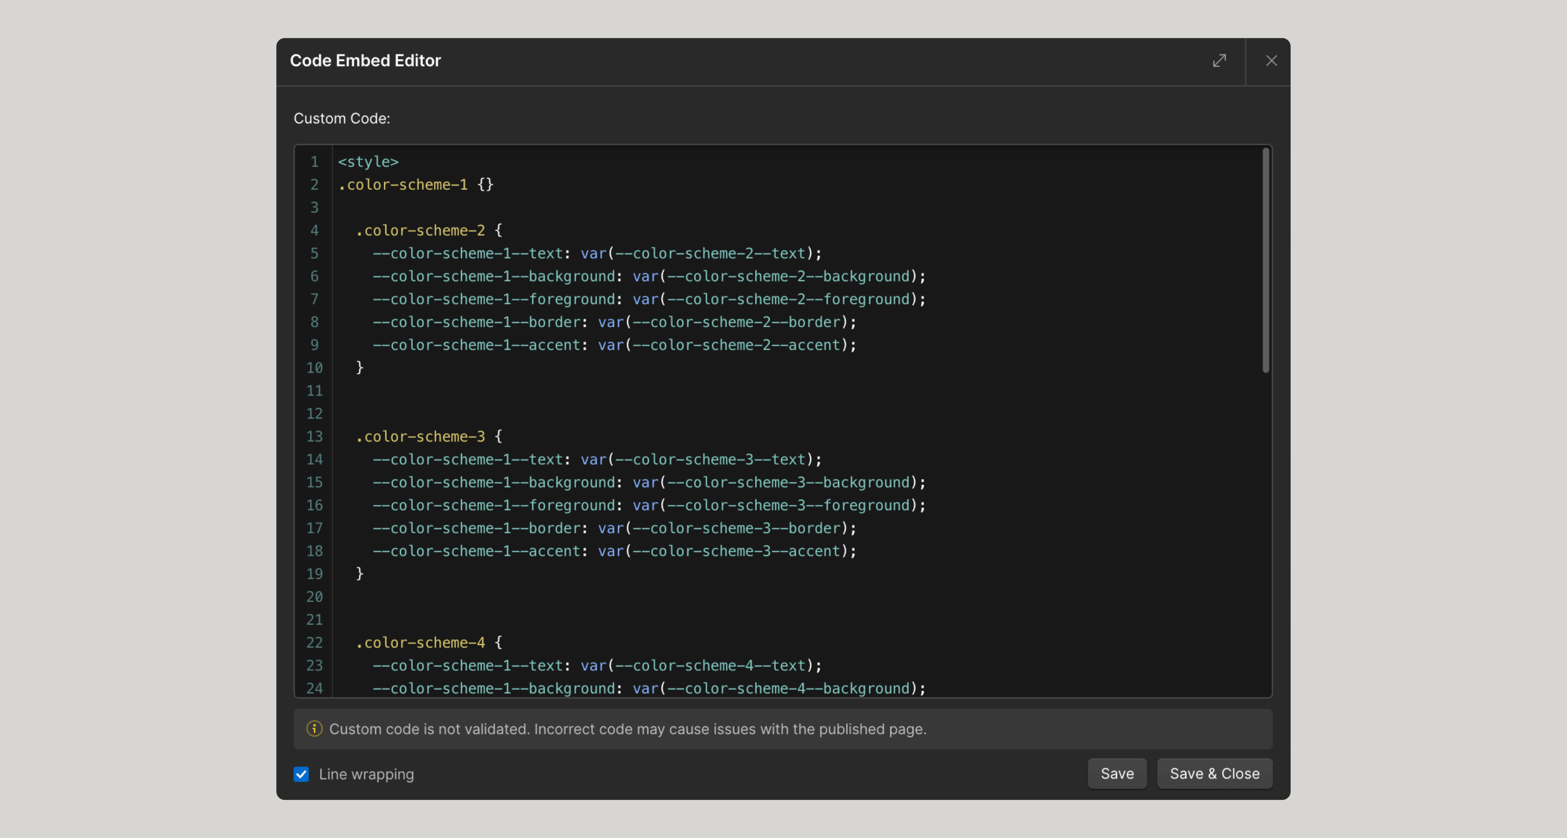Viewport: 1567px width, 838px height.
Task: Close the Code Embed Editor dialog
Action: tap(1271, 61)
